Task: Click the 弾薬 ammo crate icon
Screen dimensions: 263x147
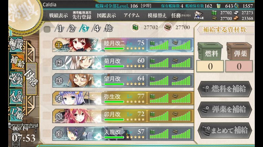Action: pos(239,51)
